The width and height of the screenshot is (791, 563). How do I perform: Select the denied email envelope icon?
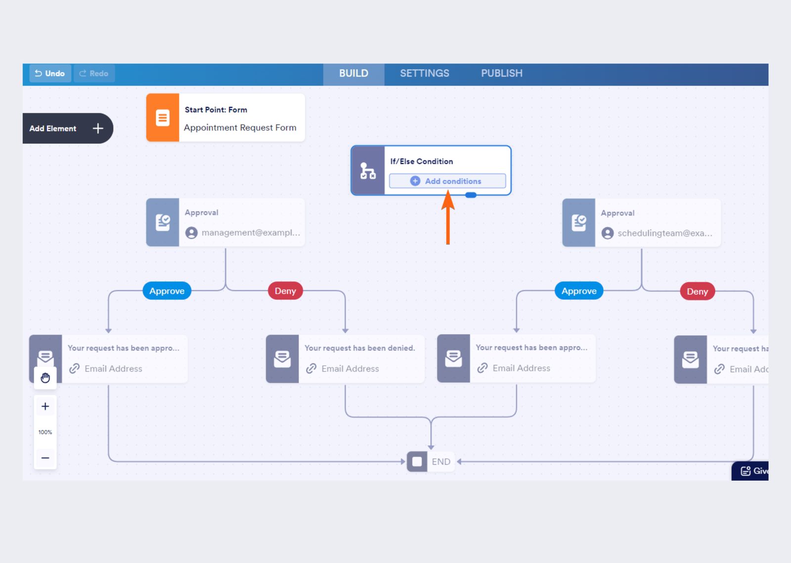click(x=282, y=359)
